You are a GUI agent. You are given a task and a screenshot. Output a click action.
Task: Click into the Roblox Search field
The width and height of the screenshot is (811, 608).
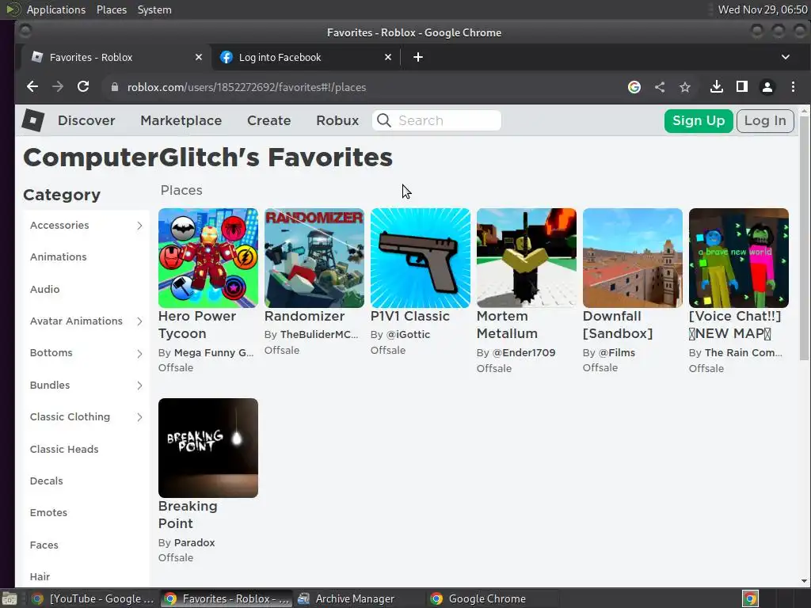point(436,120)
